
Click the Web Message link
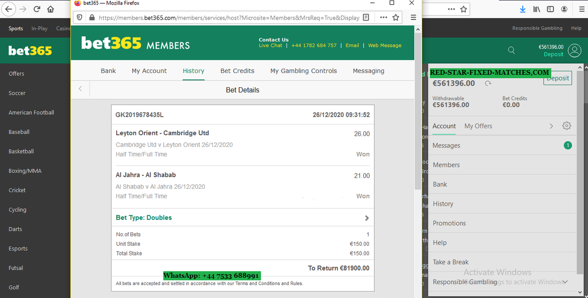click(x=384, y=45)
